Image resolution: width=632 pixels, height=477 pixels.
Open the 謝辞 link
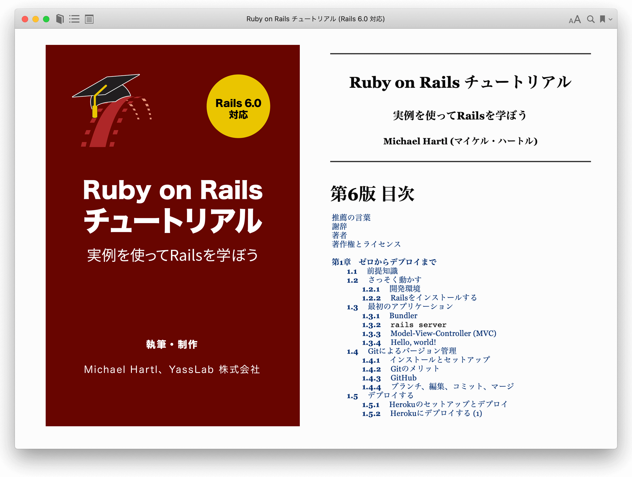(x=339, y=226)
